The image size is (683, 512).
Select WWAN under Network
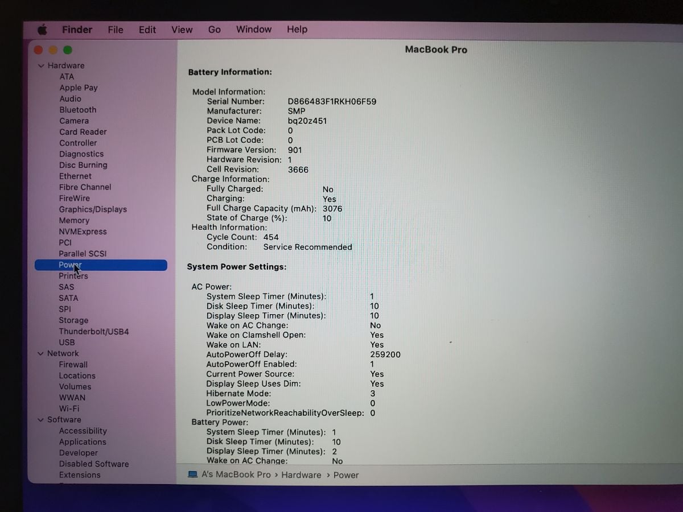pyautogui.click(x=72, y=398)
